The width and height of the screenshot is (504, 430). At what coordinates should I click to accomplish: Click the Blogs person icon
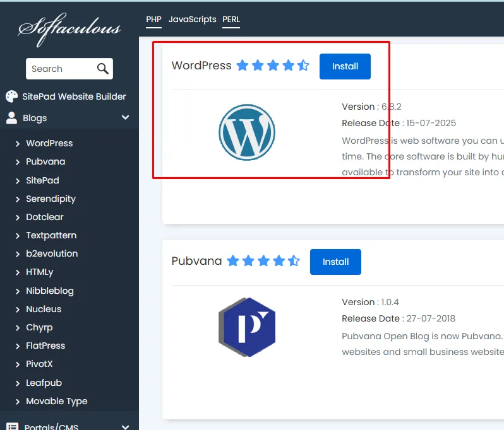point(12,118)
